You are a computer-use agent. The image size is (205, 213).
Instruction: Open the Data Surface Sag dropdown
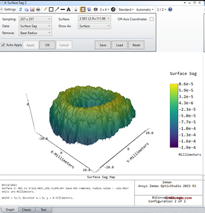tap(35, 26)
